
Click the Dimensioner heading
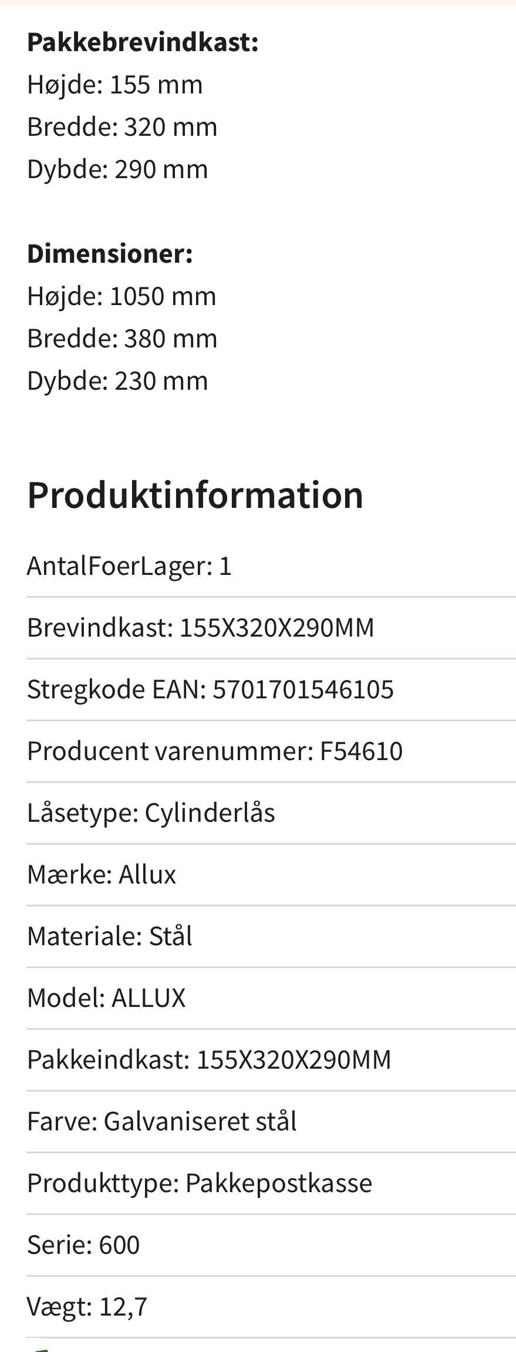[x=110, y=253]
